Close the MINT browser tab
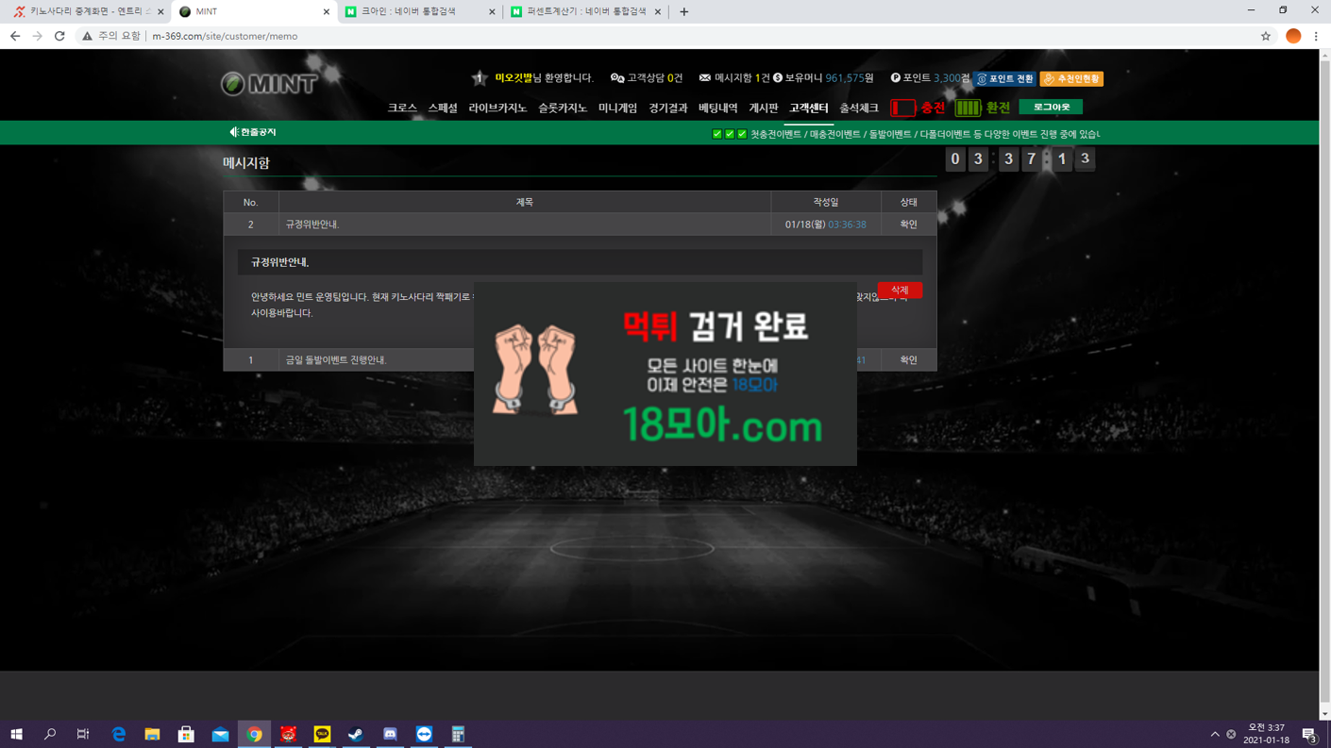Image resolution: width=1331 pixels, height=748 pixels. click(327, 11)
